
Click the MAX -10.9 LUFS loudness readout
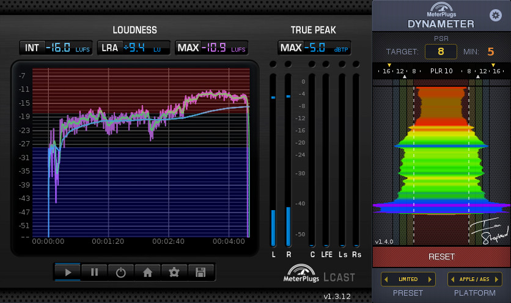click(x=211, y=48)
